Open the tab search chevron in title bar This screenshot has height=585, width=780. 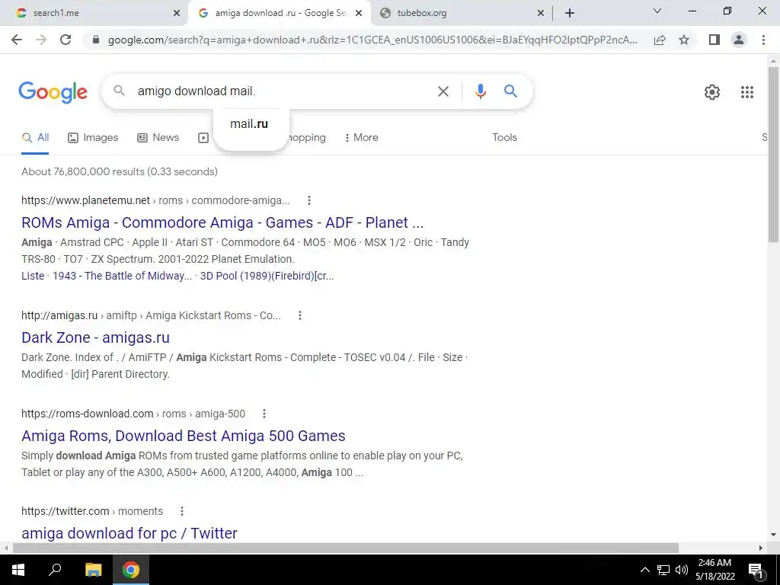(657, 11)
